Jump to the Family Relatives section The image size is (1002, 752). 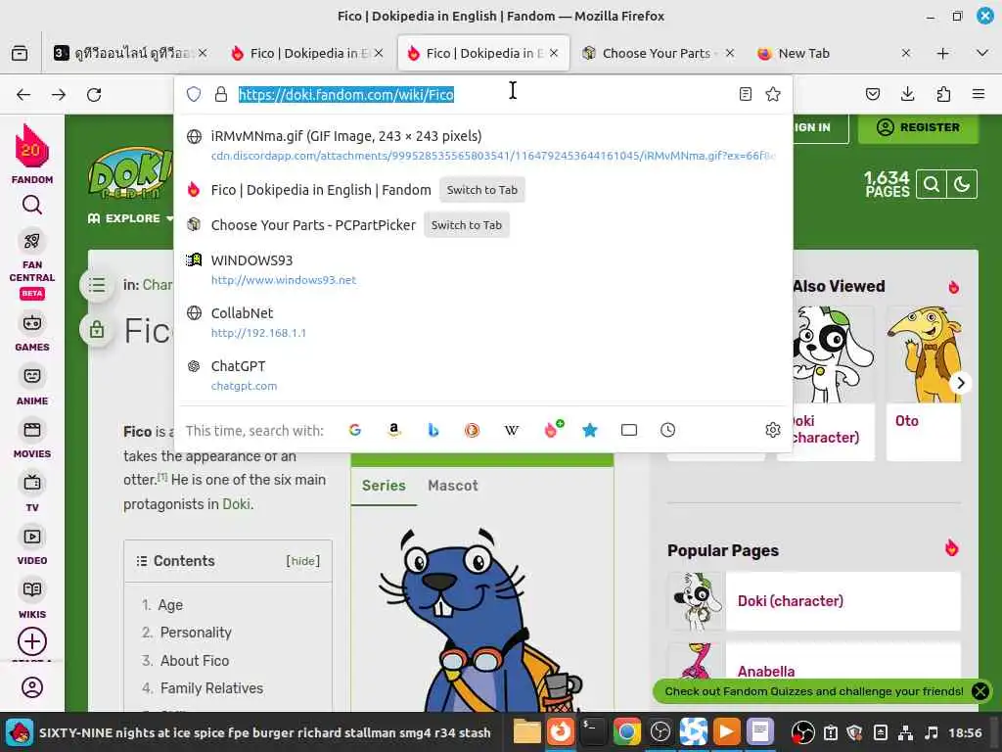[x=211, y=688]
